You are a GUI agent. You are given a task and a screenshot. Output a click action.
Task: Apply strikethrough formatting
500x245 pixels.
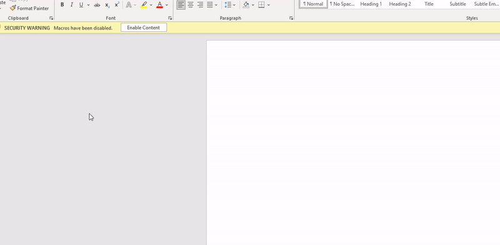pyautogui.click(x=97, y=5)
